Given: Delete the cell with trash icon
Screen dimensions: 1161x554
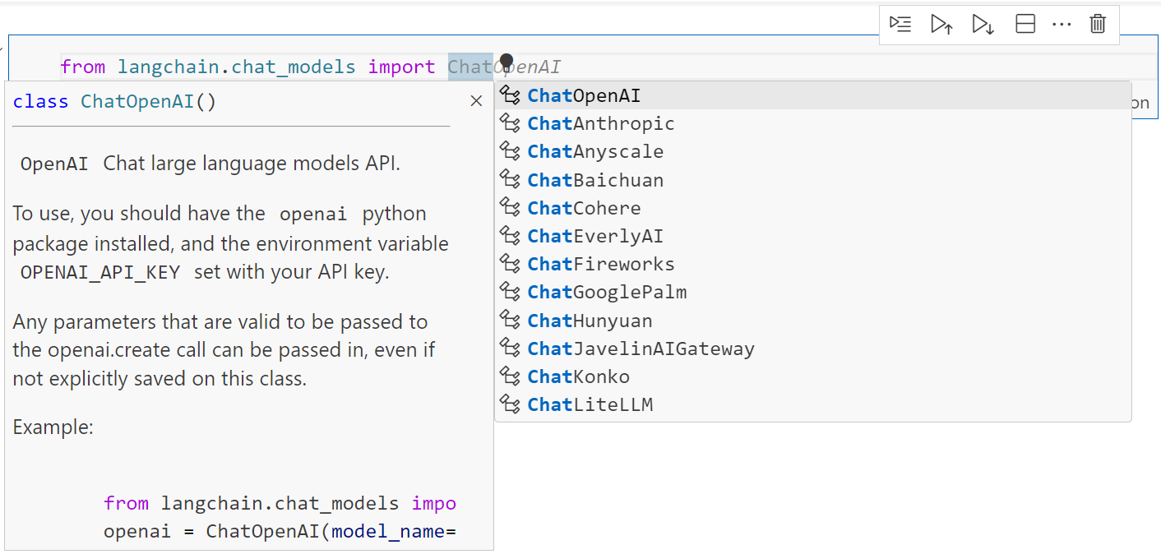Looking at the screenshot, I should [1098, 25].
